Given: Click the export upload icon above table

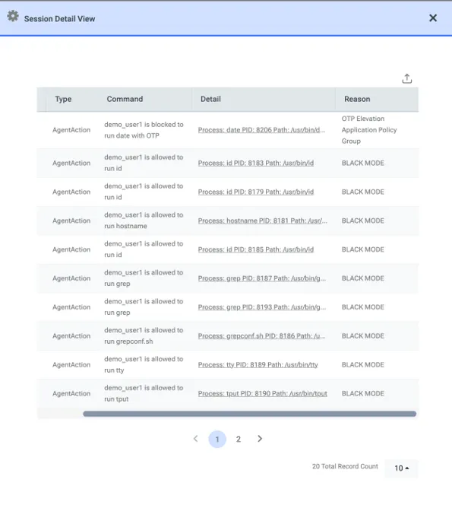Looking at the screenshot, I should pos(407,78).
